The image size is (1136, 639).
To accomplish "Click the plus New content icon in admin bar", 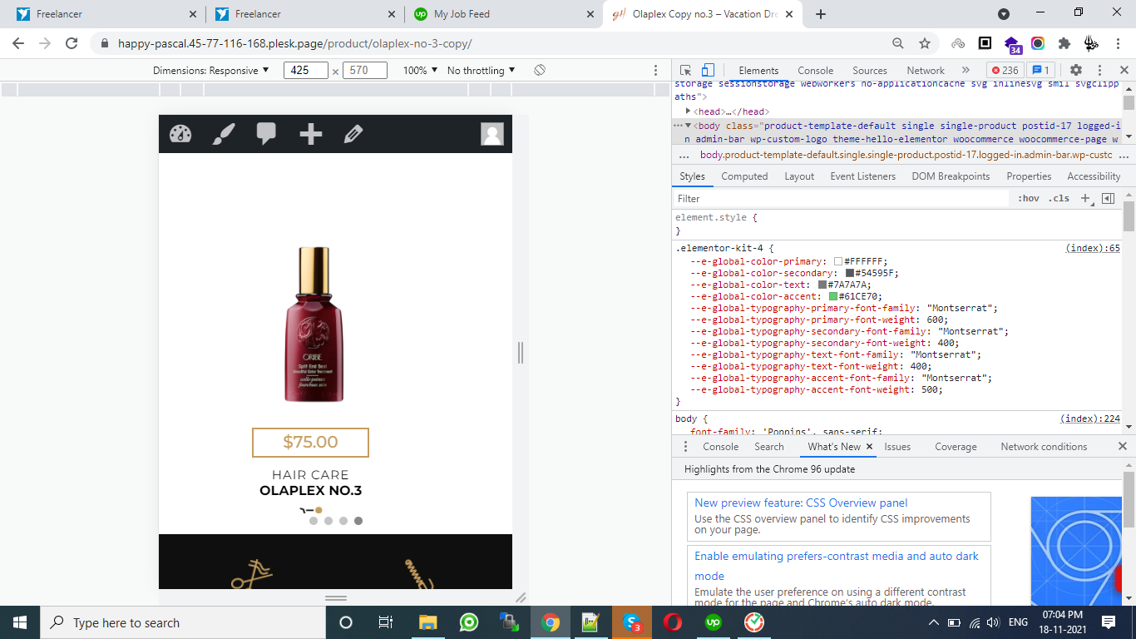I will (x=311, y=134).
